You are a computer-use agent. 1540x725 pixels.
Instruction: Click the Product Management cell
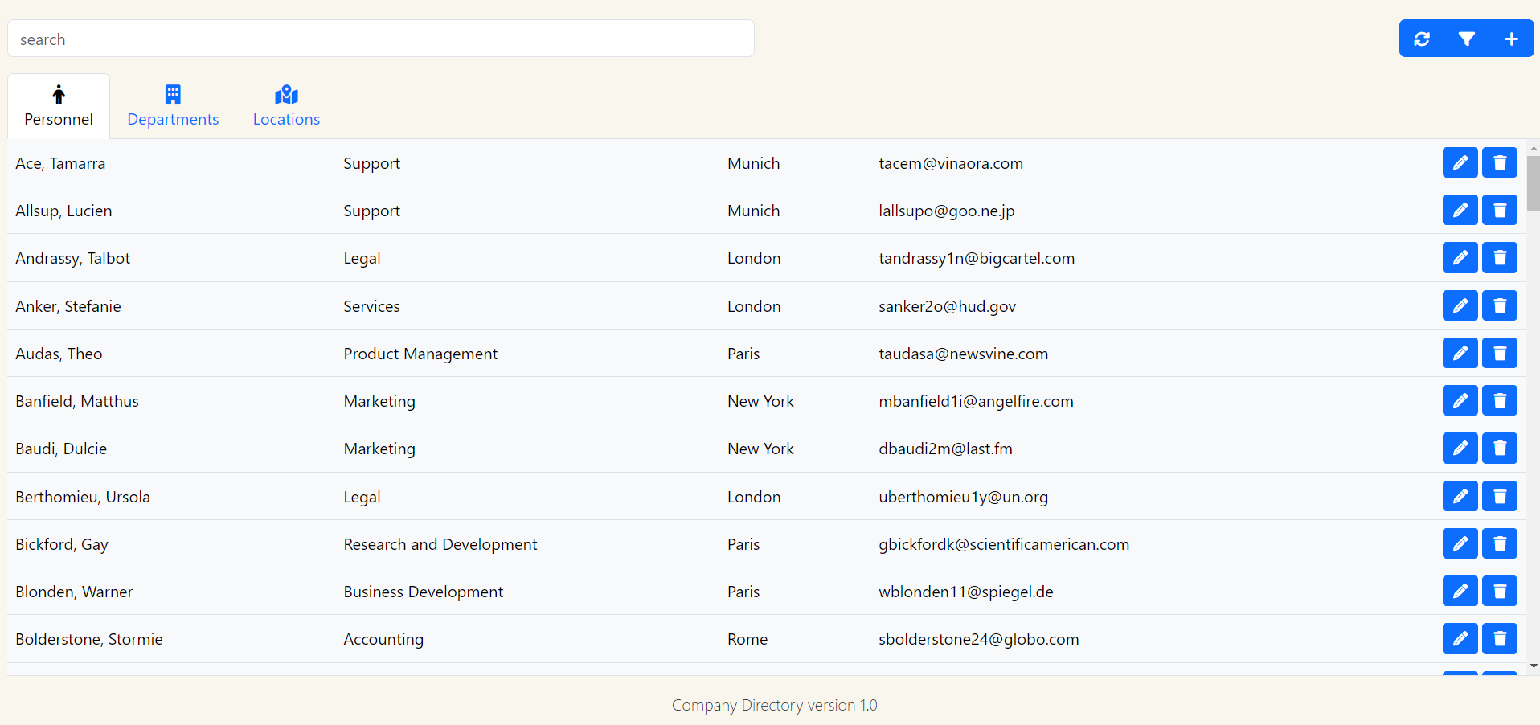420,354
